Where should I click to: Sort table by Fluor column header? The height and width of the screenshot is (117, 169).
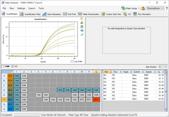coord(117,72)
